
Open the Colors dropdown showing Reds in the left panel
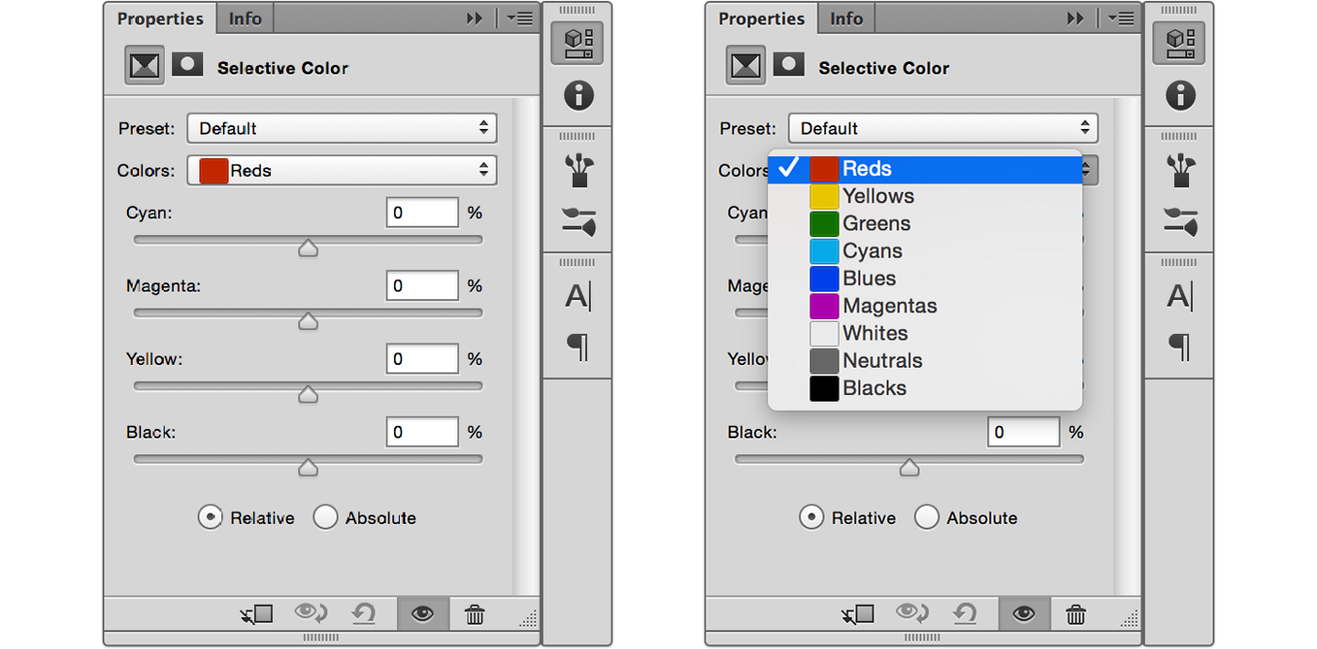(x=341, y=170)
